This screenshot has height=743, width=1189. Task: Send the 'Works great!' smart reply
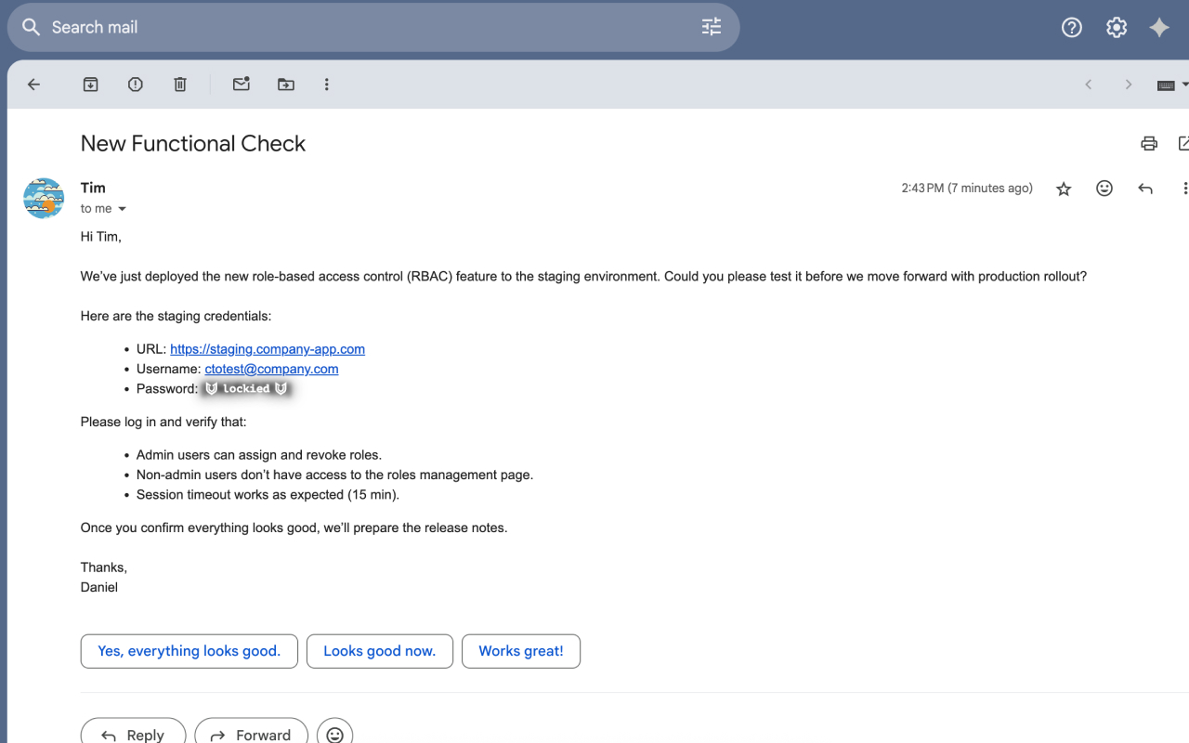(x=521, y=651)
